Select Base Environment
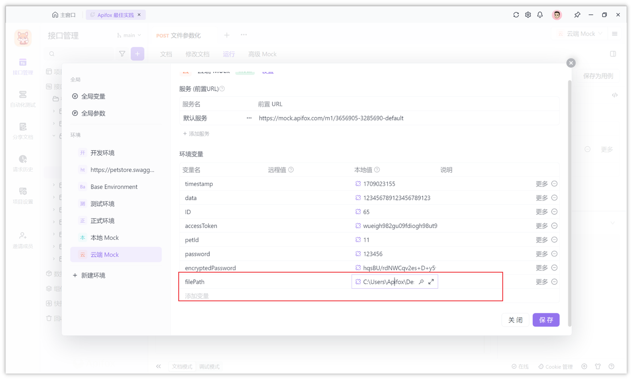Screen dimensions: 632x379 (116, 187)
